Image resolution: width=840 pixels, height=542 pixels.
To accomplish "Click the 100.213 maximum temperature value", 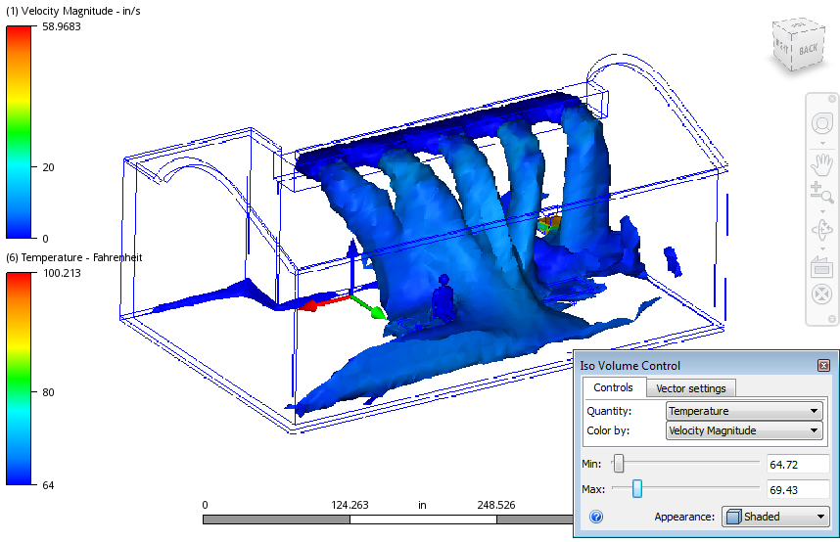I will [62, 273].
